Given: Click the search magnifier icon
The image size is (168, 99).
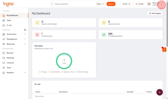Looking at the screenshot, I should [x=52, y=4].
